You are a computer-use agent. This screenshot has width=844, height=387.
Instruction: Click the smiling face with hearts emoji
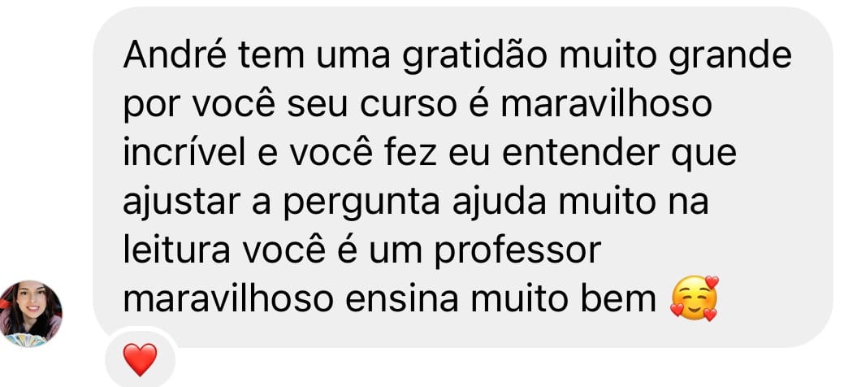pyautogui.click(x=695, y=298)
